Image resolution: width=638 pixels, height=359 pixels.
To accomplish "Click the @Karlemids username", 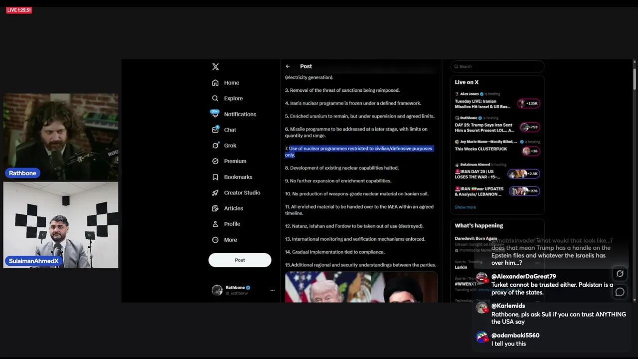I will pyautogui.click(x=508, y=306).
